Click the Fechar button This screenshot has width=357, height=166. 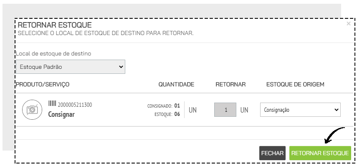[272, 153]
